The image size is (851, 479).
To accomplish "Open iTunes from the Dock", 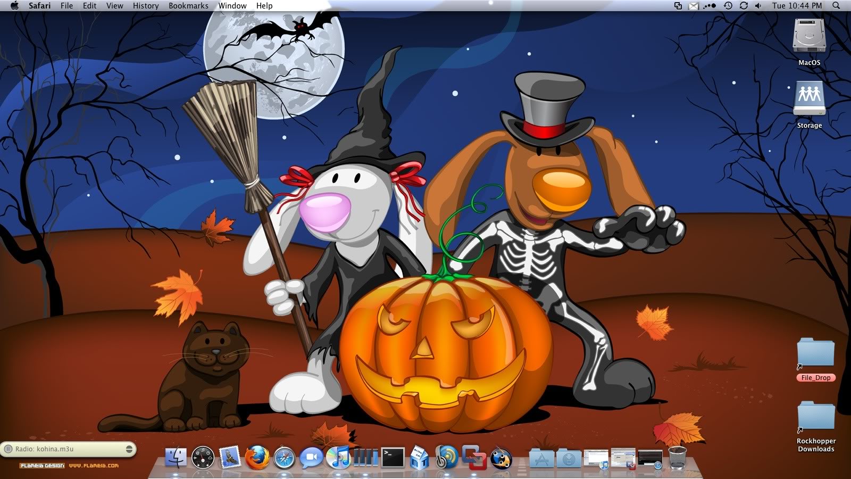I will pyautogui.click(x=338, y=457).
